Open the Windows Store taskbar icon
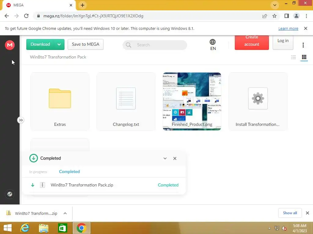This screenshot has height=234, width=313. 62,228
